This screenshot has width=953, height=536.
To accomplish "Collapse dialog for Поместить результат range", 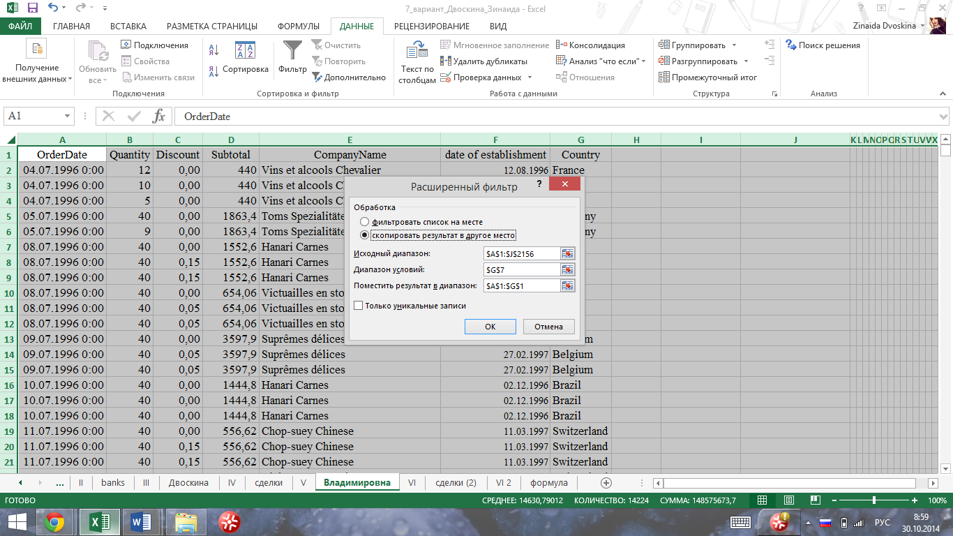I will coord(567,285).
